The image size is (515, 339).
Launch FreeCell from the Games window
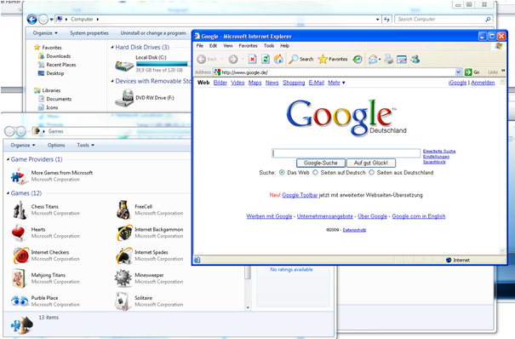click(x=123, y=210)
